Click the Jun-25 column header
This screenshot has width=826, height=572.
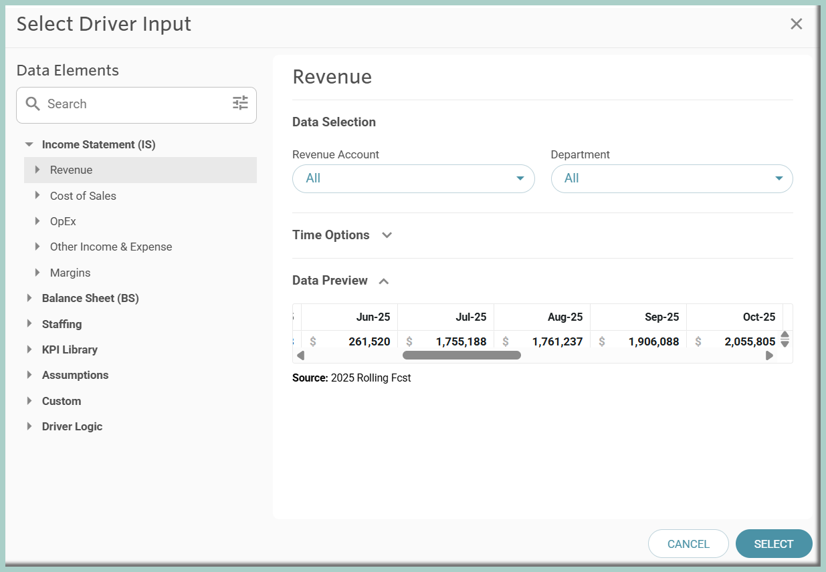[350, 317]
